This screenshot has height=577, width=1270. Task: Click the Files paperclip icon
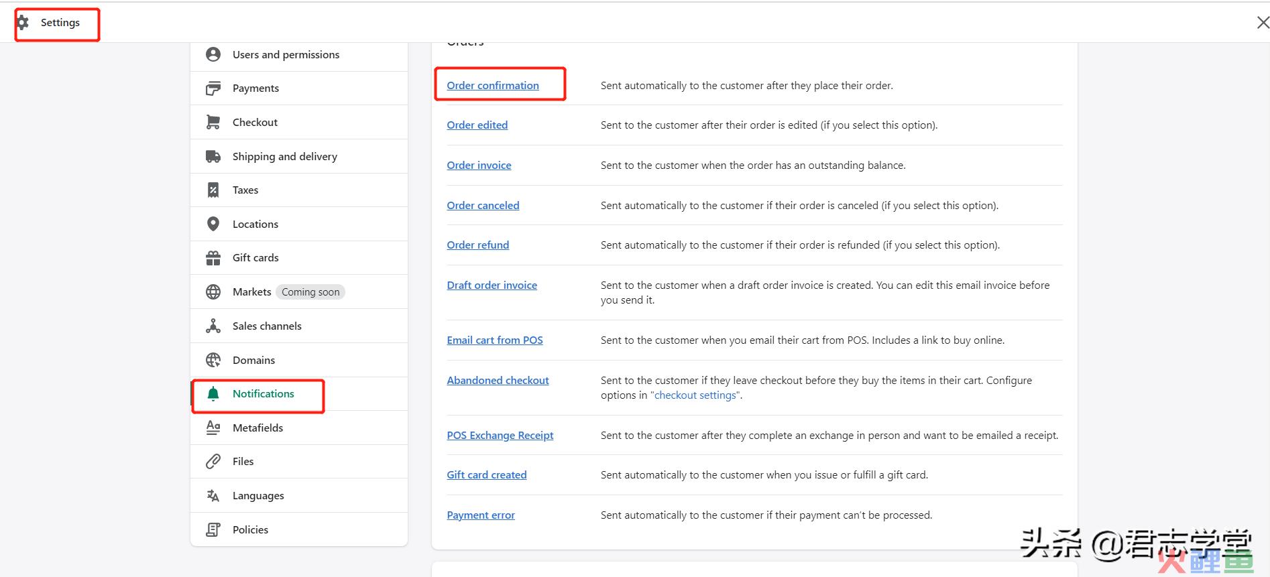tap(213, 461)
